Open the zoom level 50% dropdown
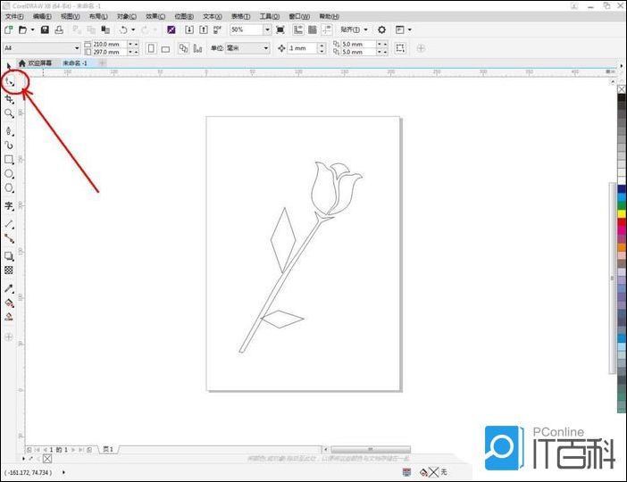The width and height of the screenshot is (627, 482). 265,29
